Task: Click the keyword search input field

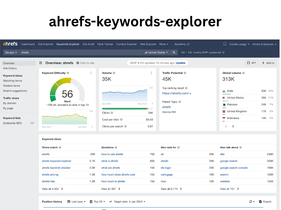Action: point(81,53)
